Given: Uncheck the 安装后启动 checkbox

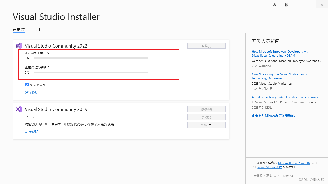Looking at the screenshot, I should [27, 85].
